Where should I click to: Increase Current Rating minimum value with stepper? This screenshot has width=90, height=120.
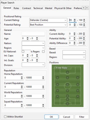pos(75,19)
